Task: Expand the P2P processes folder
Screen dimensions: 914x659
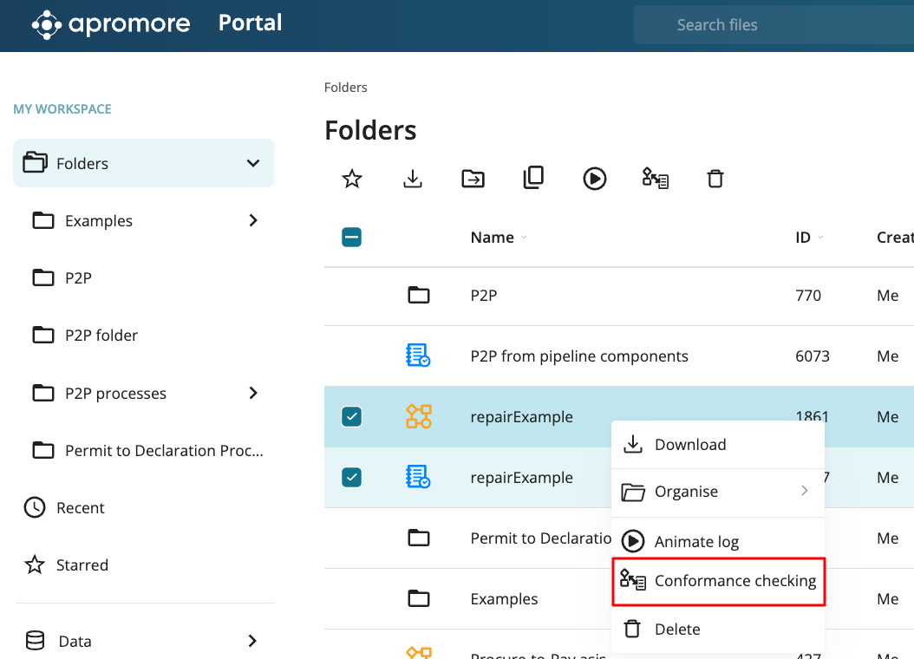Action: click(253, 393)
